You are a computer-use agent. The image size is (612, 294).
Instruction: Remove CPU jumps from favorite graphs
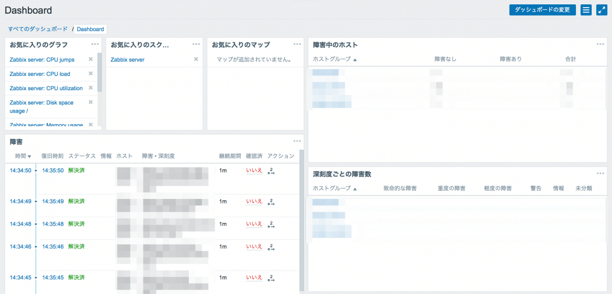[91, 59]
